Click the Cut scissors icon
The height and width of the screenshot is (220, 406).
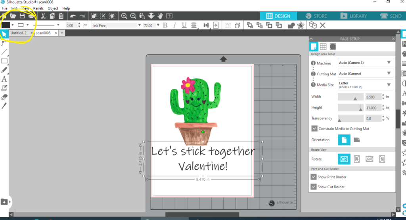tap(43, 16)
